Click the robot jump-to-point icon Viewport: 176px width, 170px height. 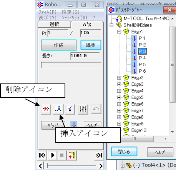pos(72,155)
